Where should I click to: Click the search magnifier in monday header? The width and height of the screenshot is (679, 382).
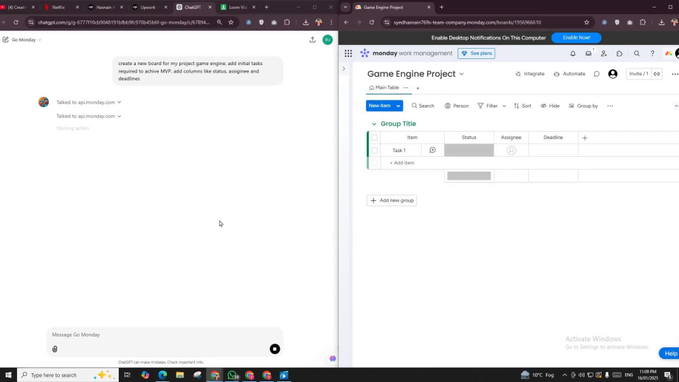(x=637, y=53)
